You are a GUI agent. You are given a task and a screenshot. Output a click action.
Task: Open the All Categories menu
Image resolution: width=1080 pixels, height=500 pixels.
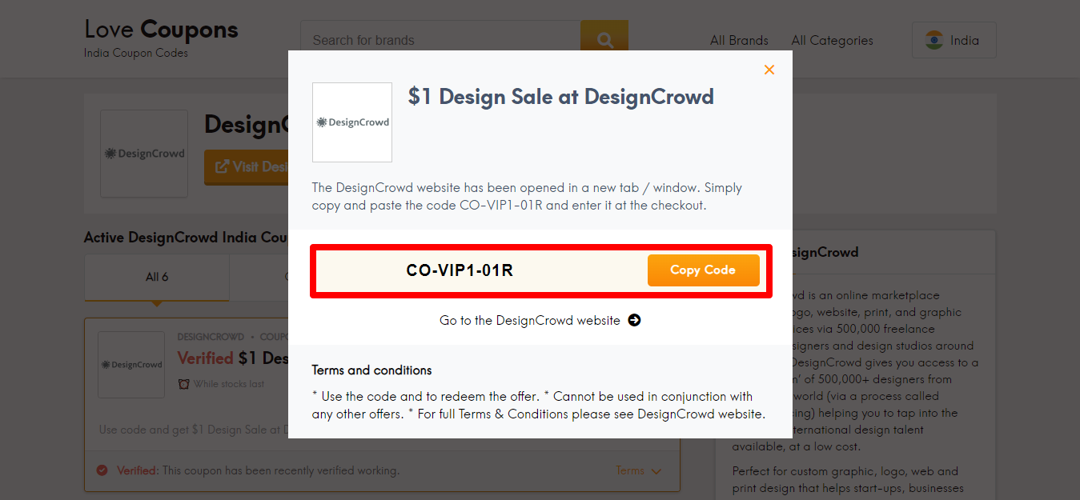pos(832,40)
